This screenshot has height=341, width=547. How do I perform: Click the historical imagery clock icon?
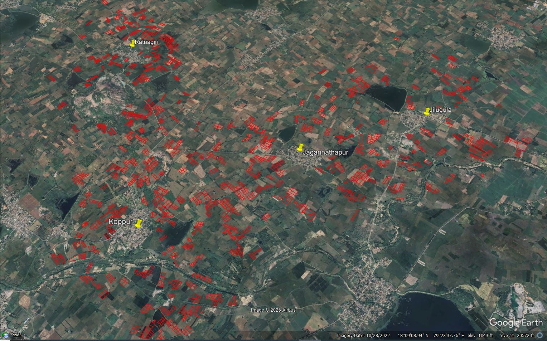pos(6,335)
